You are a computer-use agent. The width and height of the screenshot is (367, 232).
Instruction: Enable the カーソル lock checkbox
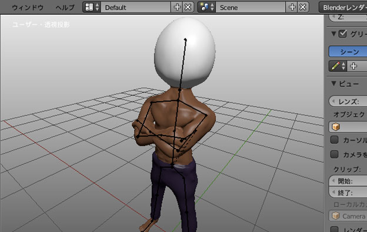pyautogui.click(x=334, y=140)
